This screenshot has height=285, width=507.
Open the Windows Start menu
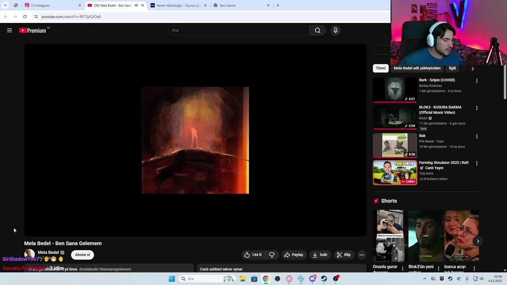pyautogui.click(x=172, y=279)
